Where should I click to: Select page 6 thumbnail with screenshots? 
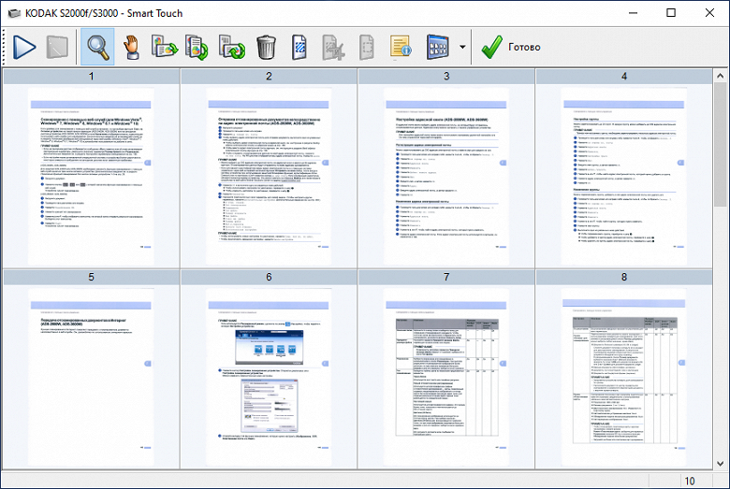click(x=269, y=378)
